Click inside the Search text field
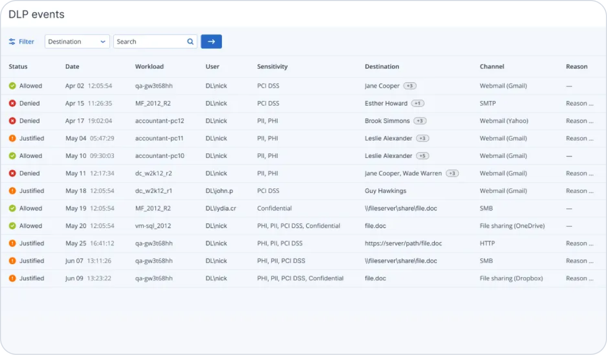This screenshot has height=355, width=607. [x=149, y=42]
